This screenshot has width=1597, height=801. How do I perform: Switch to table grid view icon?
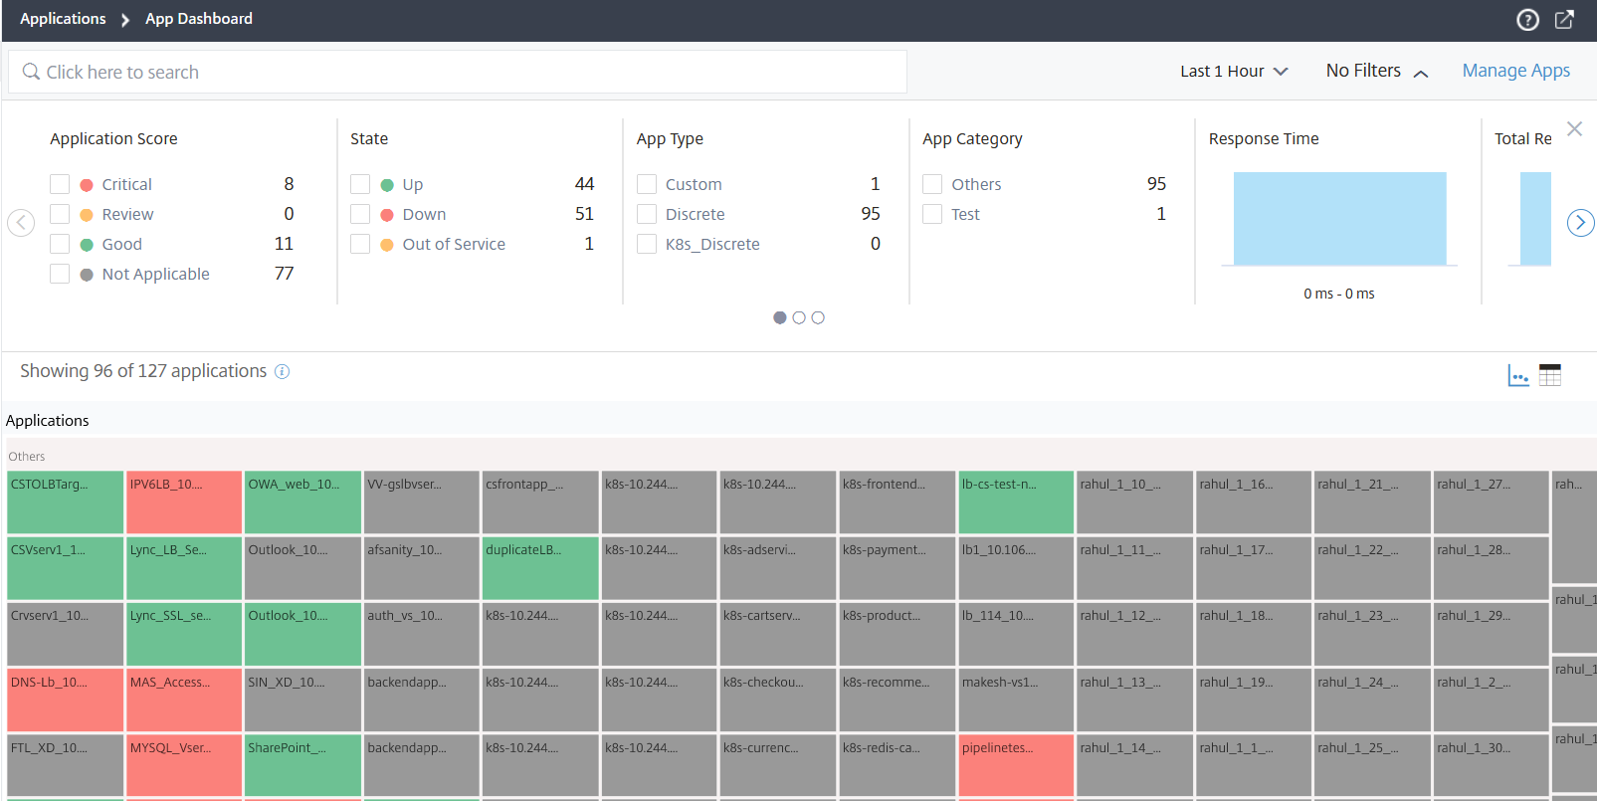click(1550, 375)
